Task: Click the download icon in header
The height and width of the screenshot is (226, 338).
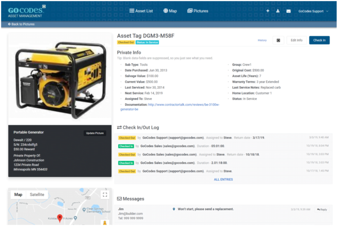Action: click(278, 11)
